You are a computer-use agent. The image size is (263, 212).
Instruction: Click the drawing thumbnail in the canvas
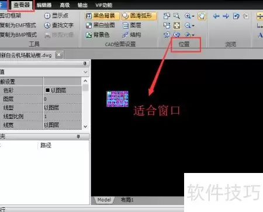click(x=117, y=99)
